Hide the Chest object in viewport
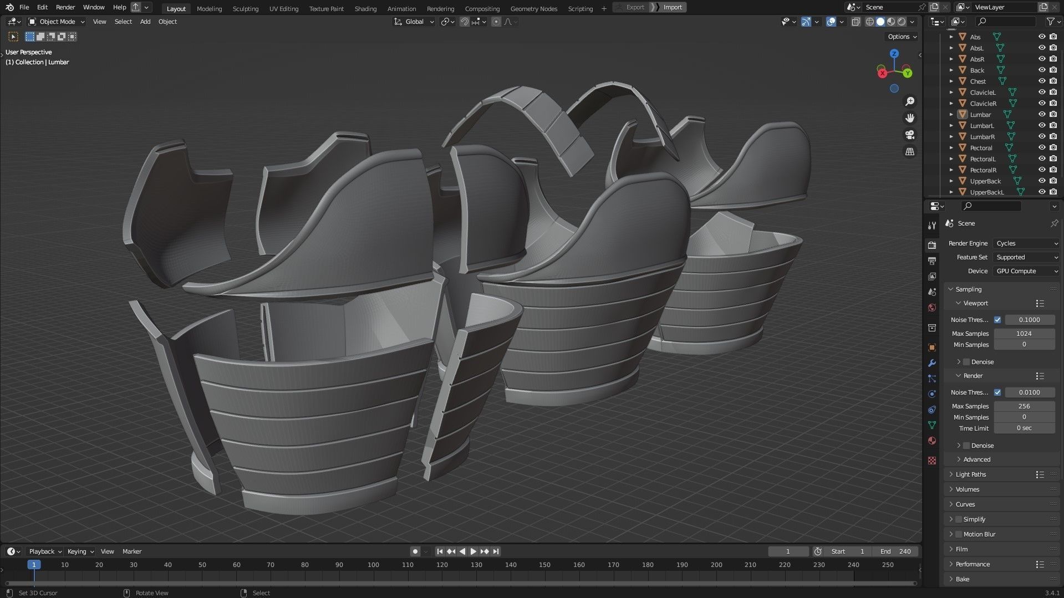Screen dimensions: 1064x598 [1042, 81]
